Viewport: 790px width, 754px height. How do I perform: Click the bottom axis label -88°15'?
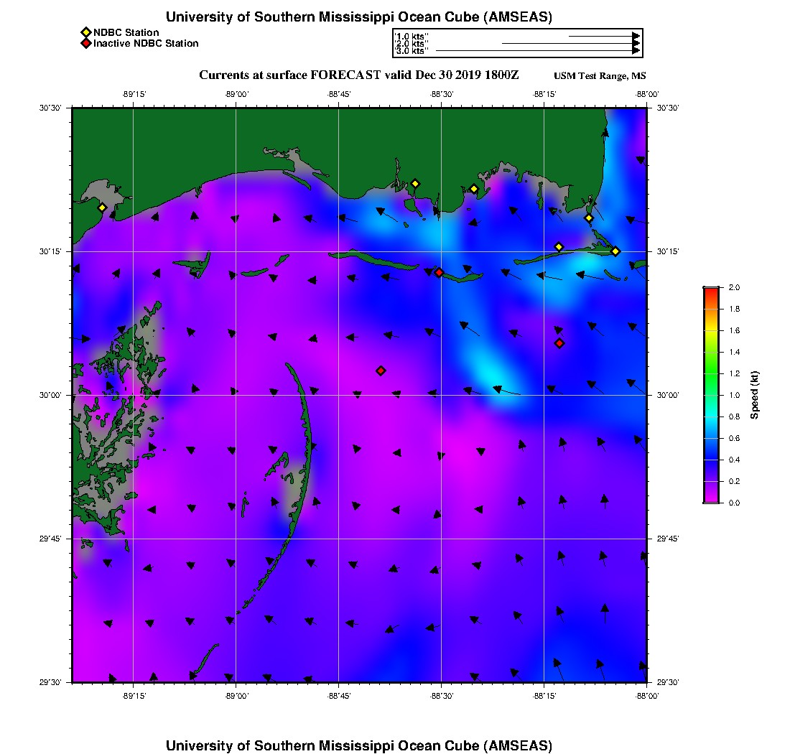544,696
